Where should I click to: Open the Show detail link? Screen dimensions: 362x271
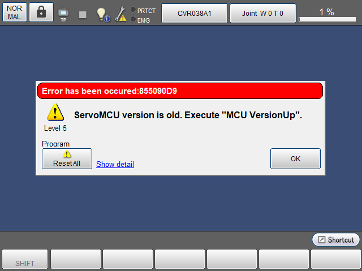(115, 164)
